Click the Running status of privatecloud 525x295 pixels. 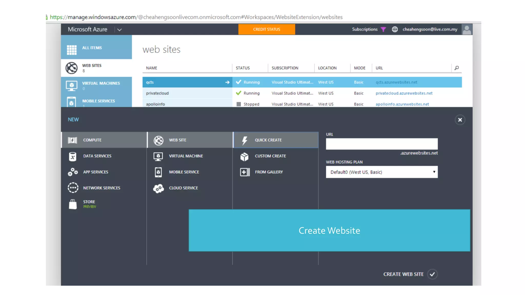(x=251, y=93)
